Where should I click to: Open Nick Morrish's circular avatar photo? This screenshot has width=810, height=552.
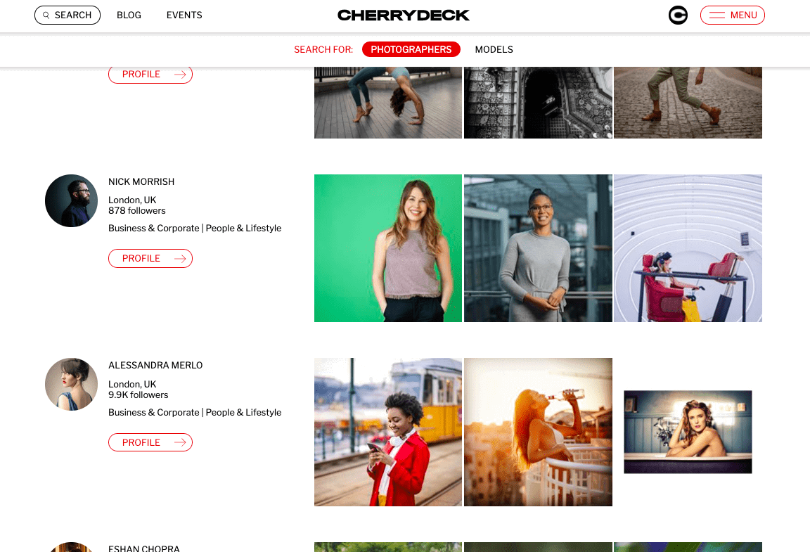71,200
